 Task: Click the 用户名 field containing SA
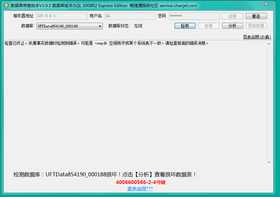130,16
